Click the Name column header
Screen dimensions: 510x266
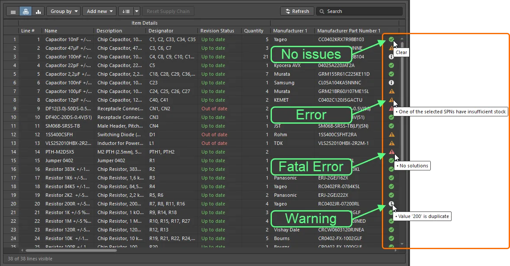pyautogui.click(x=51, y=31)
